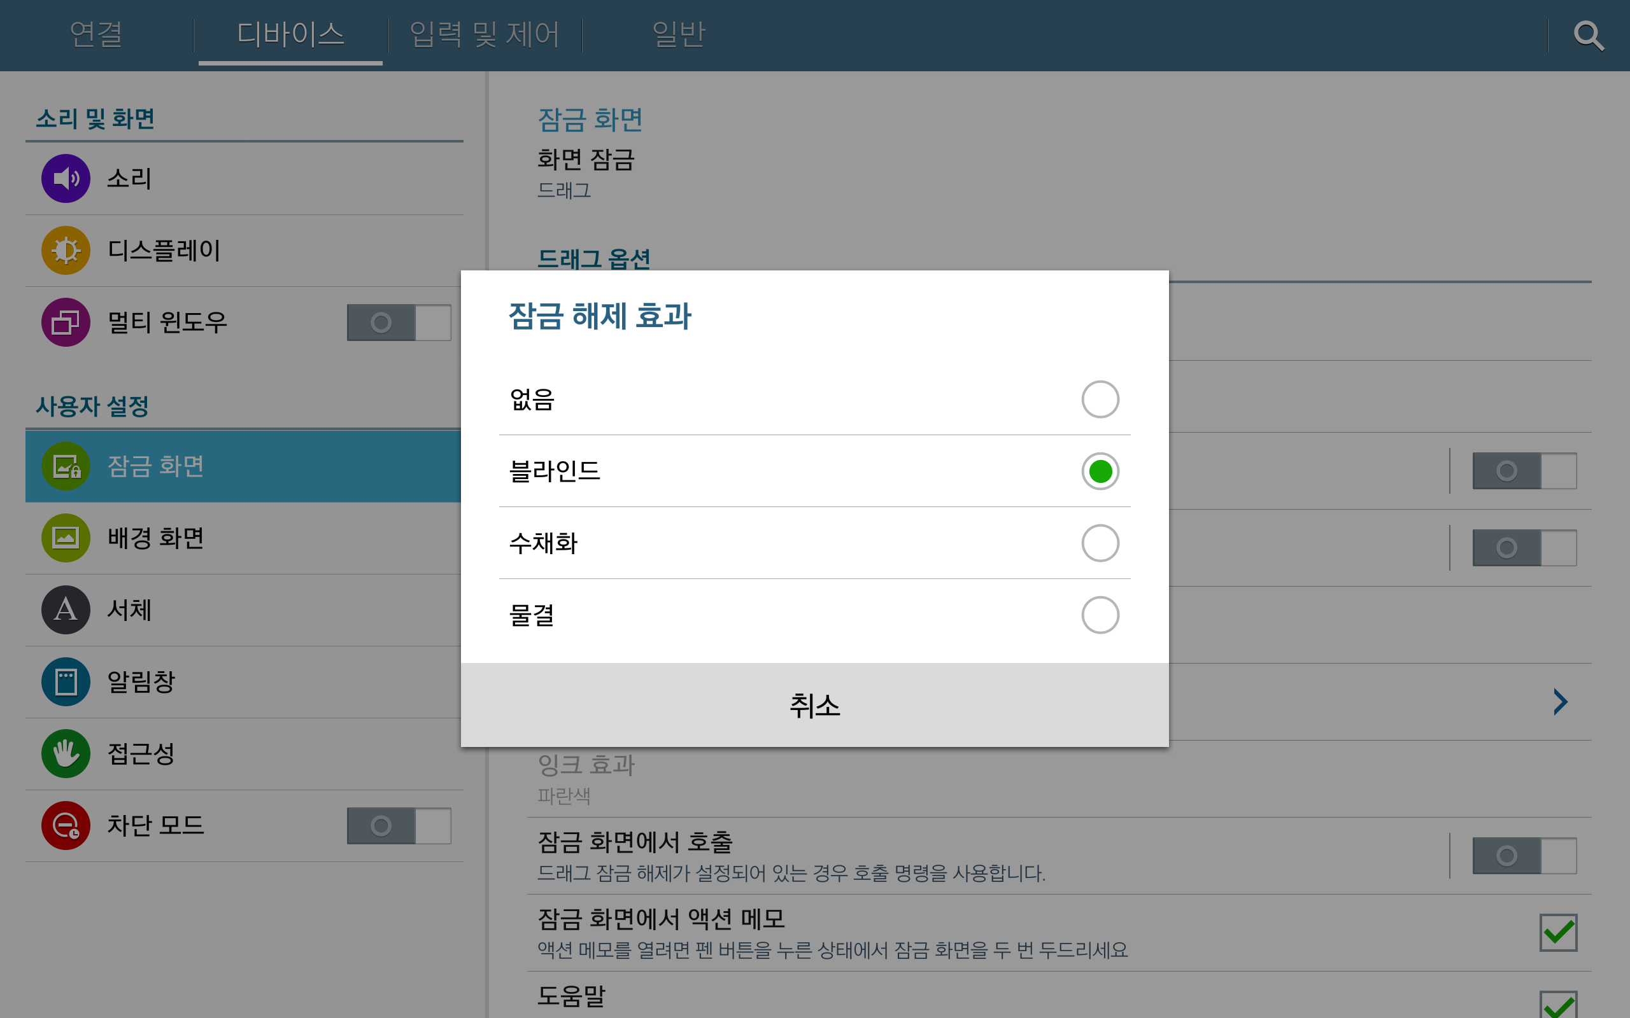The height and width of the screenshot is (1018, 1630).
Task: Open the 서체 font icon
Action: [66, 610]
